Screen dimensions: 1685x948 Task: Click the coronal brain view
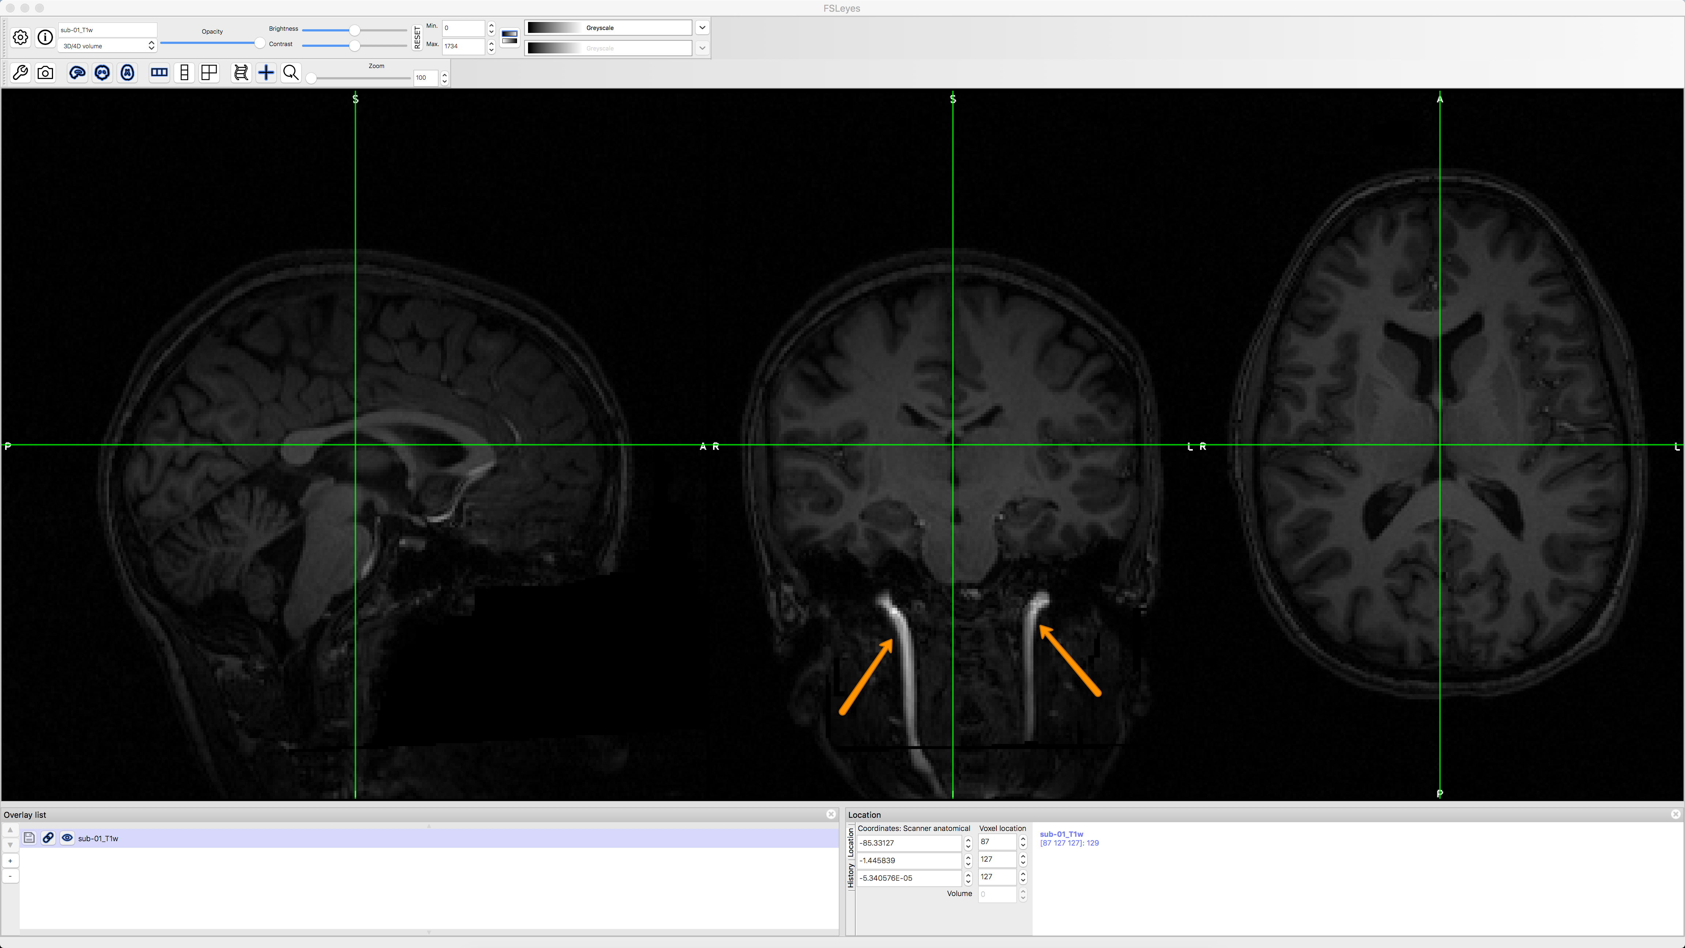(953, 445)
